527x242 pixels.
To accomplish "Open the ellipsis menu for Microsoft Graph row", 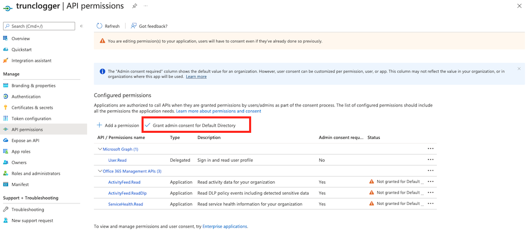I will [x=431, y=149].
